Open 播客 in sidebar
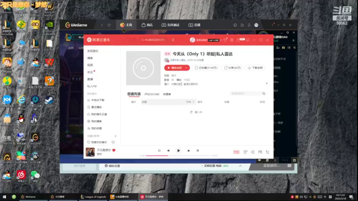The width and height of the screenshot is (358, 201). [90, 58]
